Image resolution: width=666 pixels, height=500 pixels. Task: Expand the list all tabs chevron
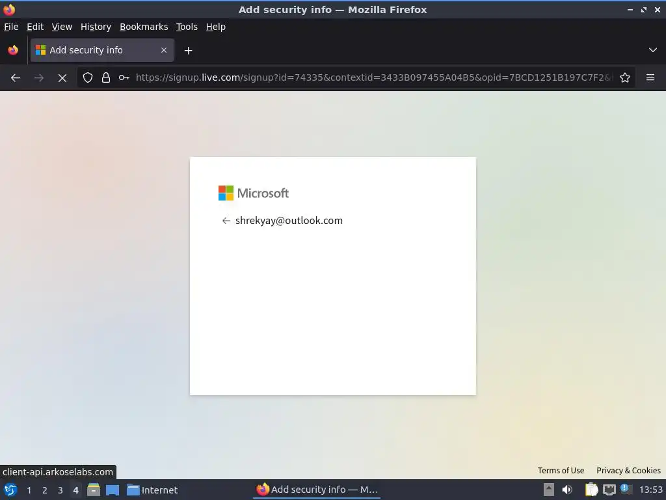tap(653, 50)
